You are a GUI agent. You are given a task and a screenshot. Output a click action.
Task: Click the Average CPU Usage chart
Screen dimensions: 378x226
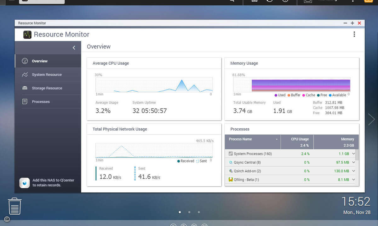pos(154,85)
